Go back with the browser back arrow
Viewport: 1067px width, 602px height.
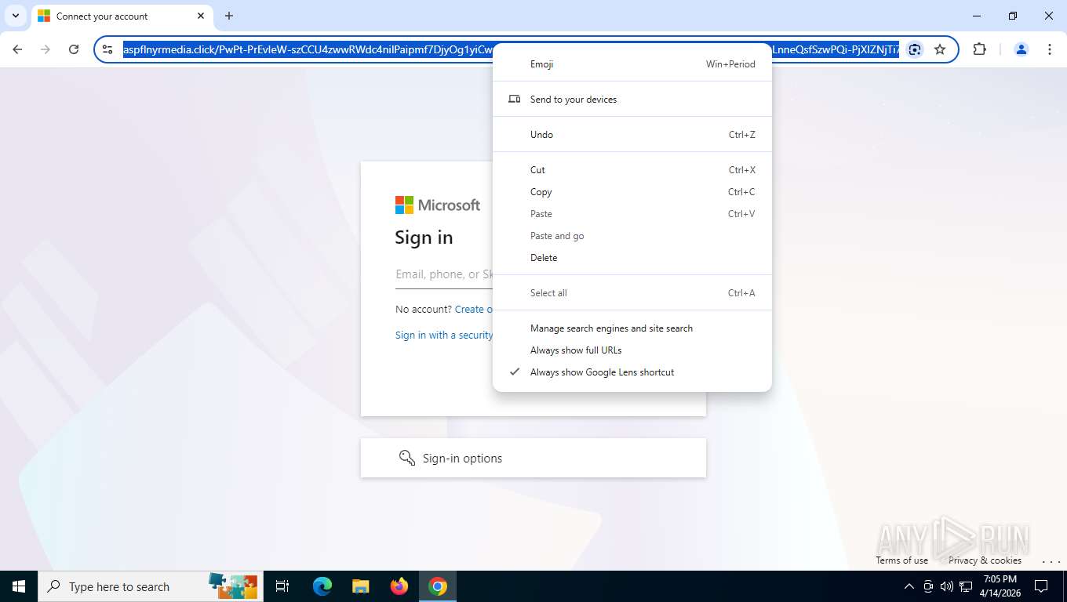(17, 49)
